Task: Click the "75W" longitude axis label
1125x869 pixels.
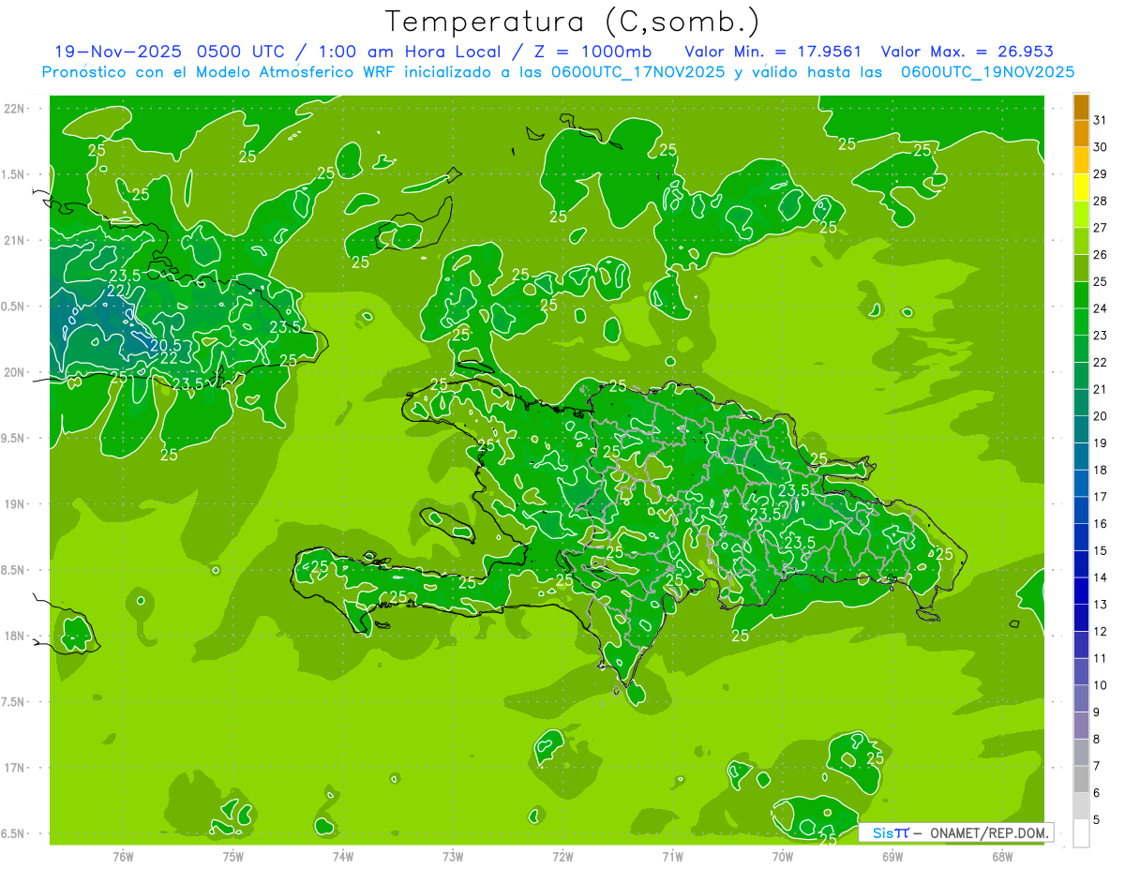Action: coord(233,857)
